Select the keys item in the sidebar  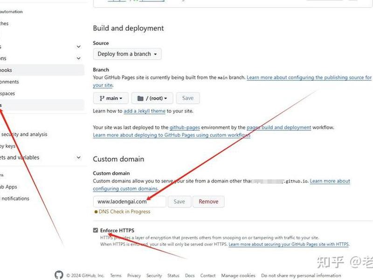pos(7,146)
